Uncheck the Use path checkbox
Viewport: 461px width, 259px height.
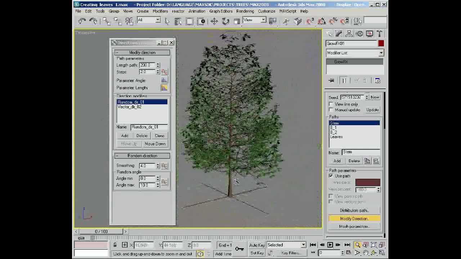(x=331, y=176)
